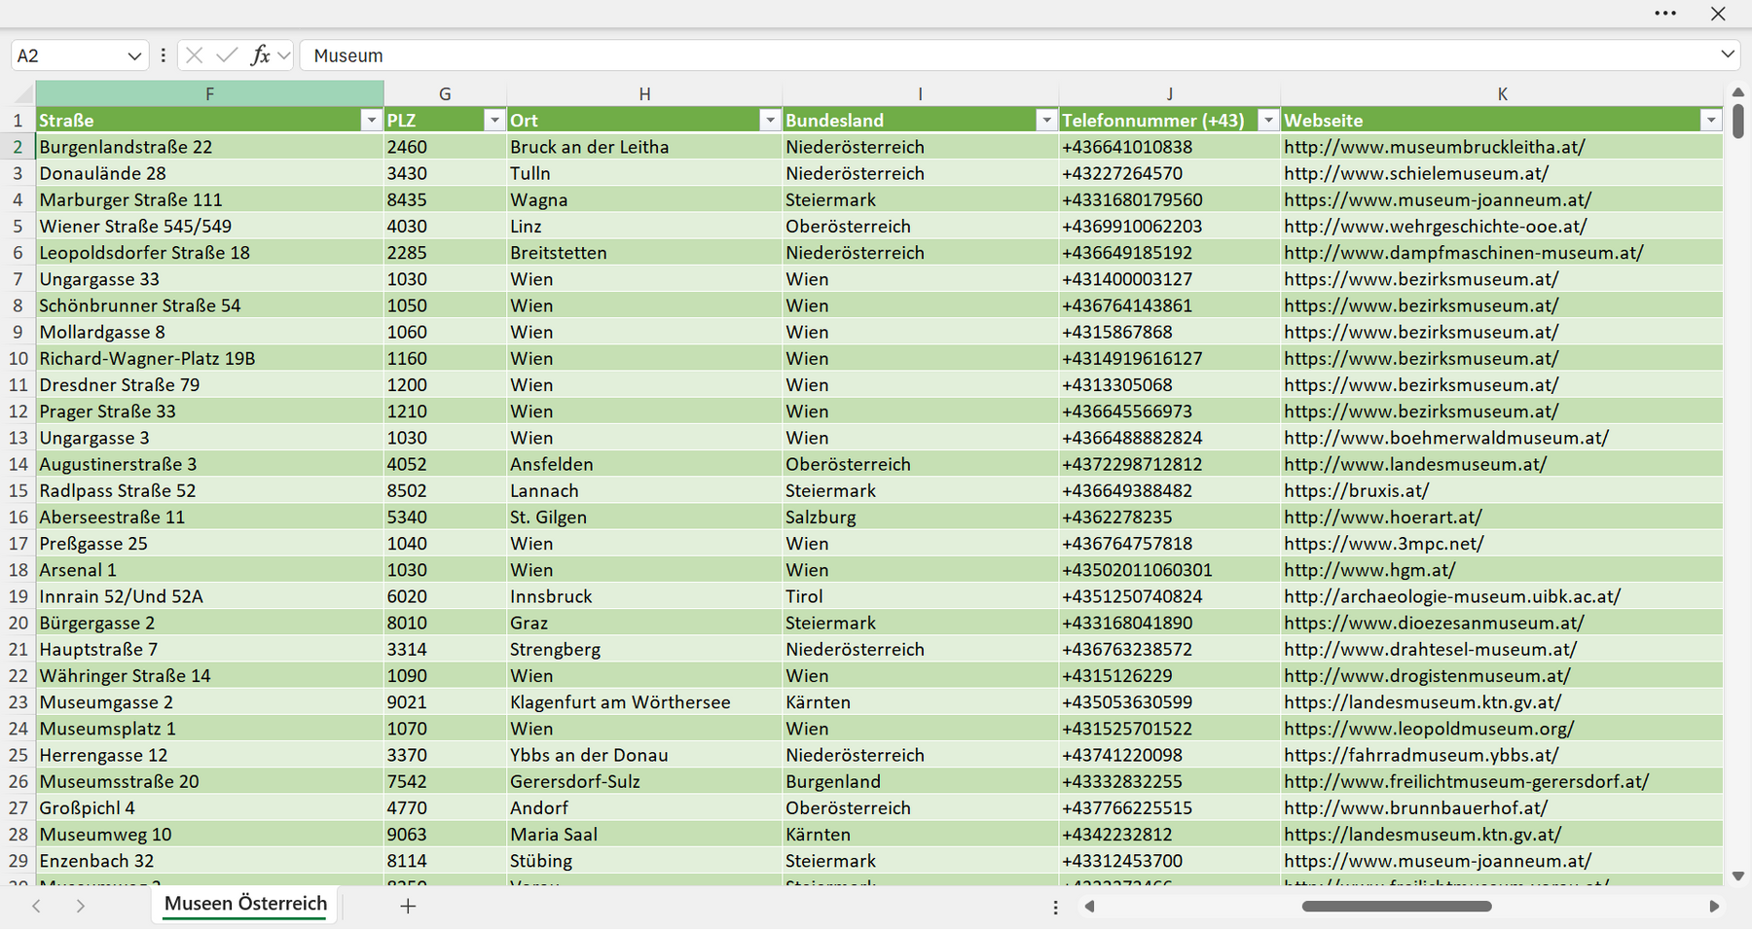1752x930 pixels.
Task: Open the leopoldmuseum.org website link
Action: coord(1428,729)
